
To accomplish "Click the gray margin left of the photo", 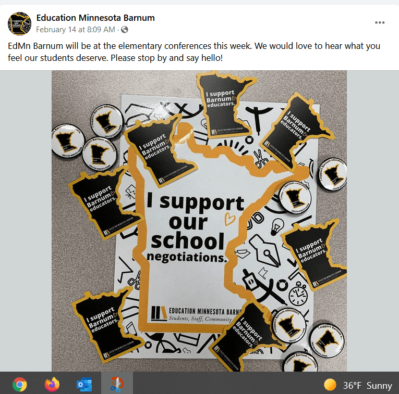I will pos(26,221).
